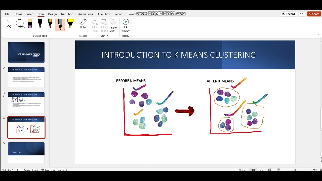The image size is (322, 181).
Task: Open the Animations tab
Action: tap(86, 14)
